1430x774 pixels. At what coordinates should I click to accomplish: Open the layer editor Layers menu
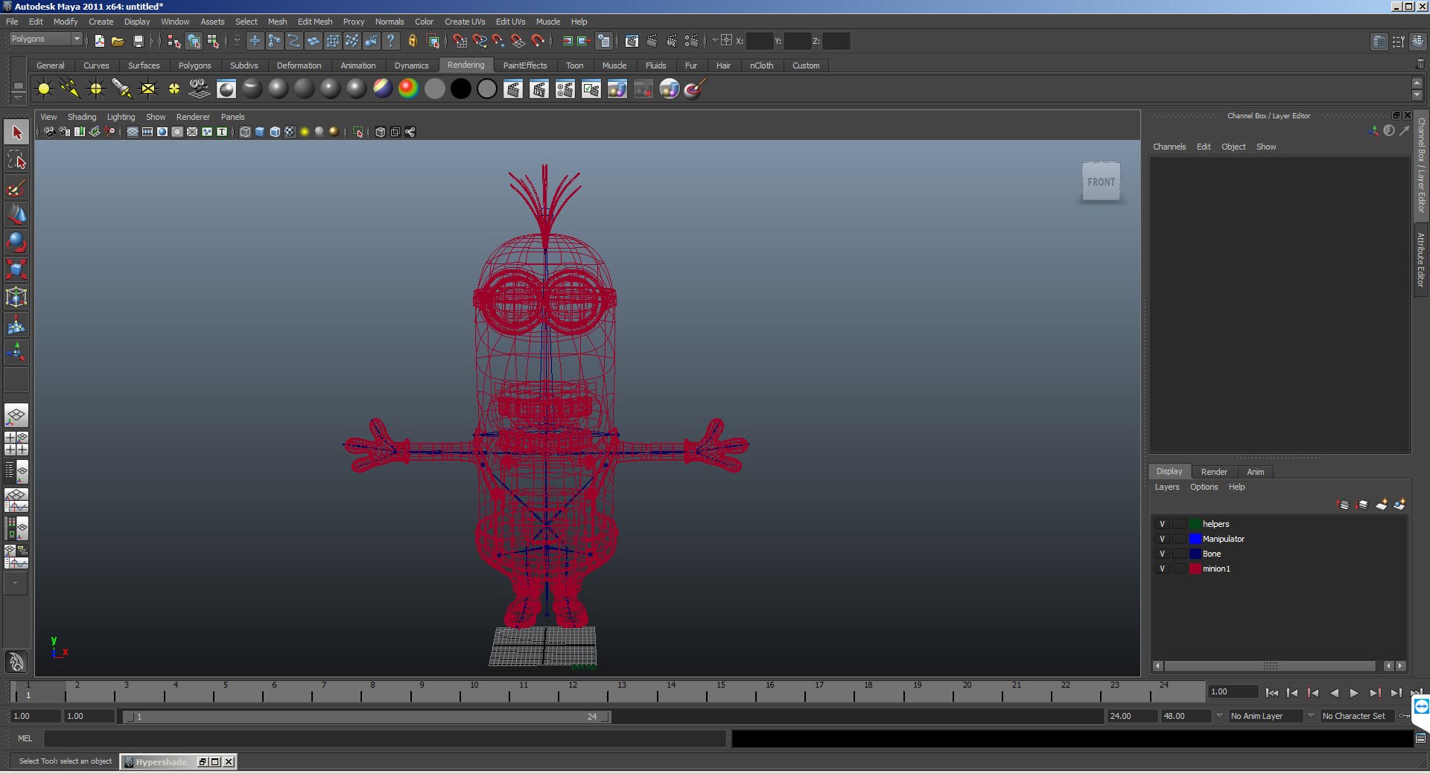(1167, 487)
